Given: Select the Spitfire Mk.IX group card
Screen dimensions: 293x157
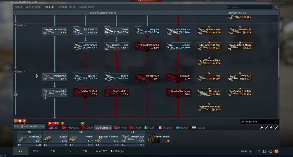Looking at the screenshot, I should (85, 31).
